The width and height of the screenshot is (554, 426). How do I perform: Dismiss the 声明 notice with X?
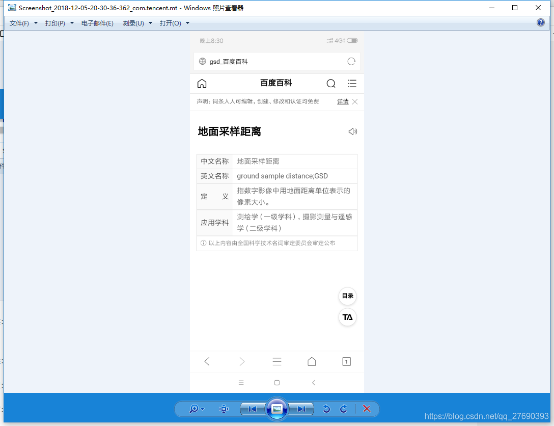pos(355,102)
